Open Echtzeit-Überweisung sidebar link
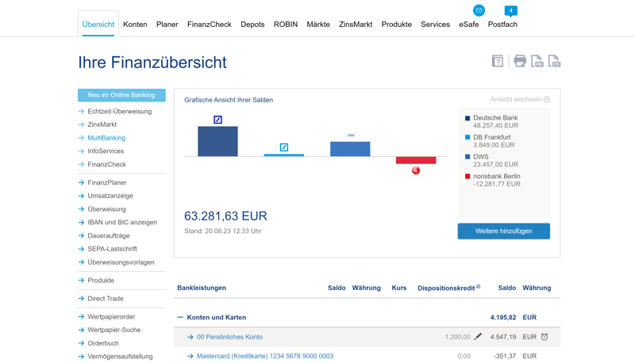The width and height of the screenshot is (635, 363). (x=120, y=111)
